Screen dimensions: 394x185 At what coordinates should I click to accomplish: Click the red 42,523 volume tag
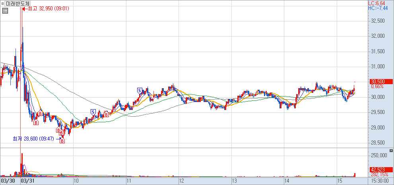click(381, 170)
